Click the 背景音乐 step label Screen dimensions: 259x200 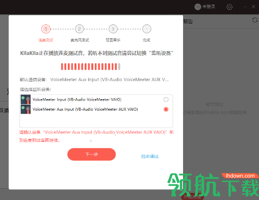pyautogui.click(x=113, y=40)
